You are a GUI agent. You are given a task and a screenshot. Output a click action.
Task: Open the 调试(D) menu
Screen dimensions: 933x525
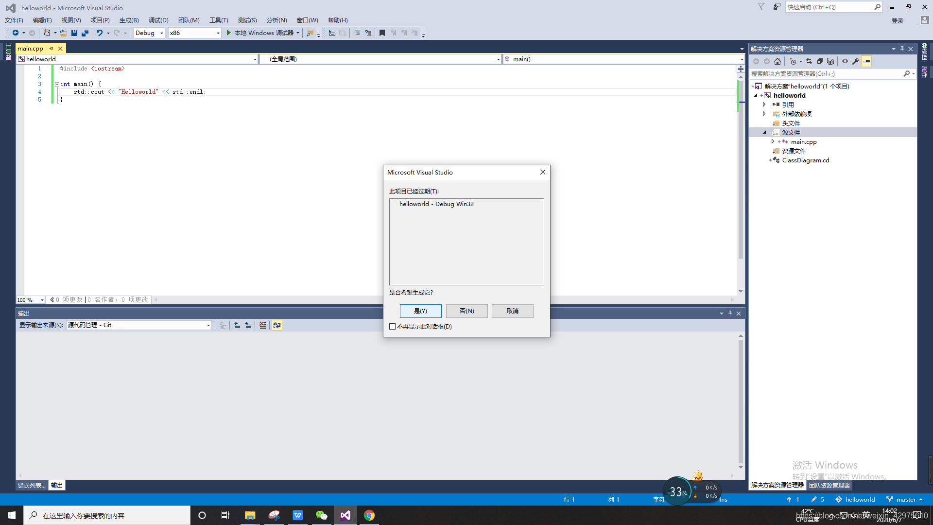[158, 20]
